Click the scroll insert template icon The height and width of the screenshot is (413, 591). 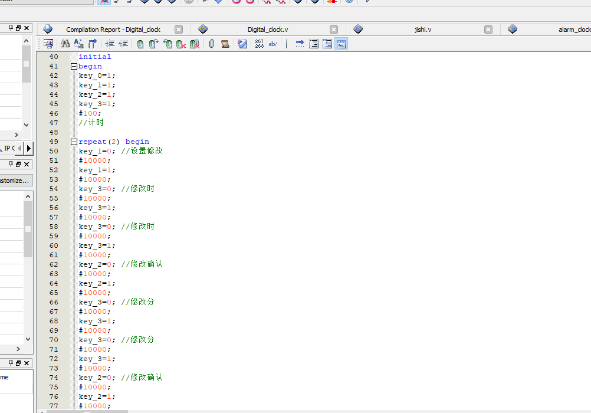225,44
